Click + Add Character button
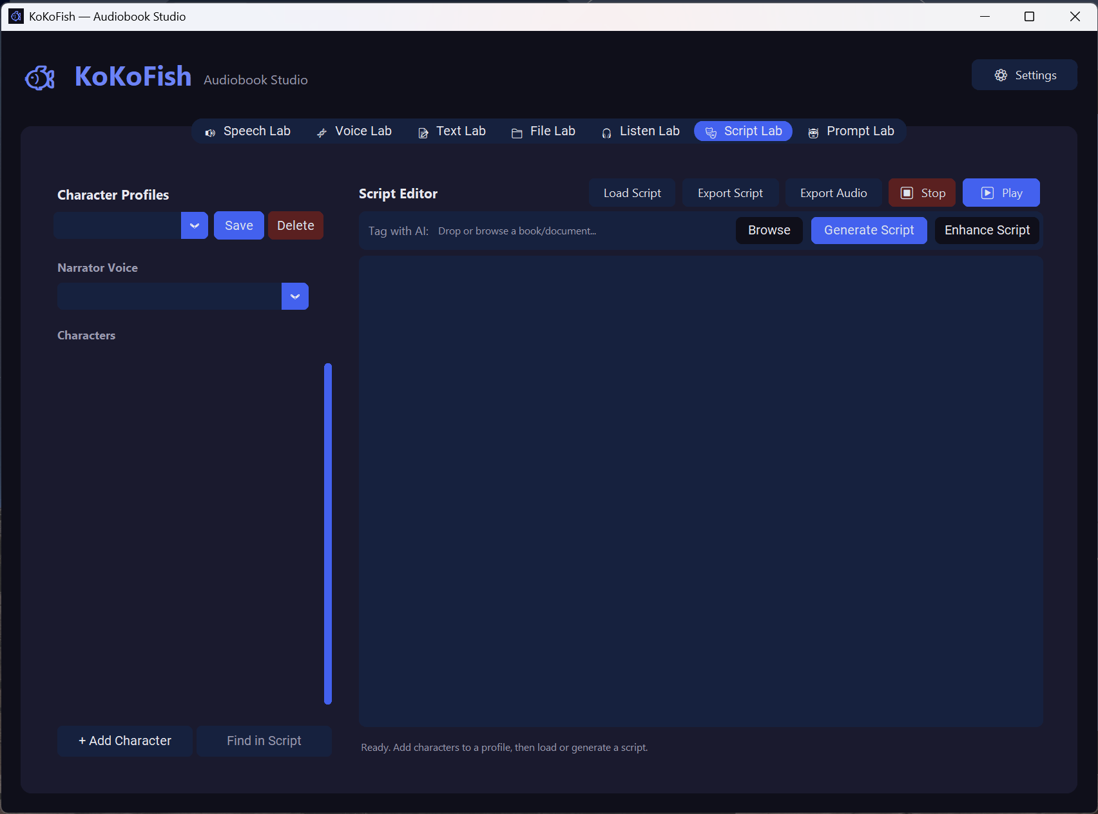This screenshot has height=814, width=1098. 125,741
